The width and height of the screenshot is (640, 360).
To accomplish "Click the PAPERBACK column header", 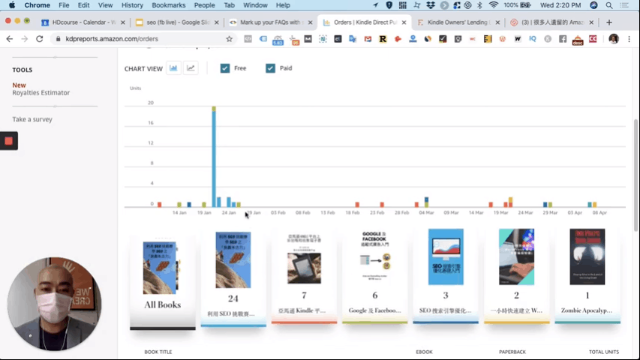I will pos(512,352).
